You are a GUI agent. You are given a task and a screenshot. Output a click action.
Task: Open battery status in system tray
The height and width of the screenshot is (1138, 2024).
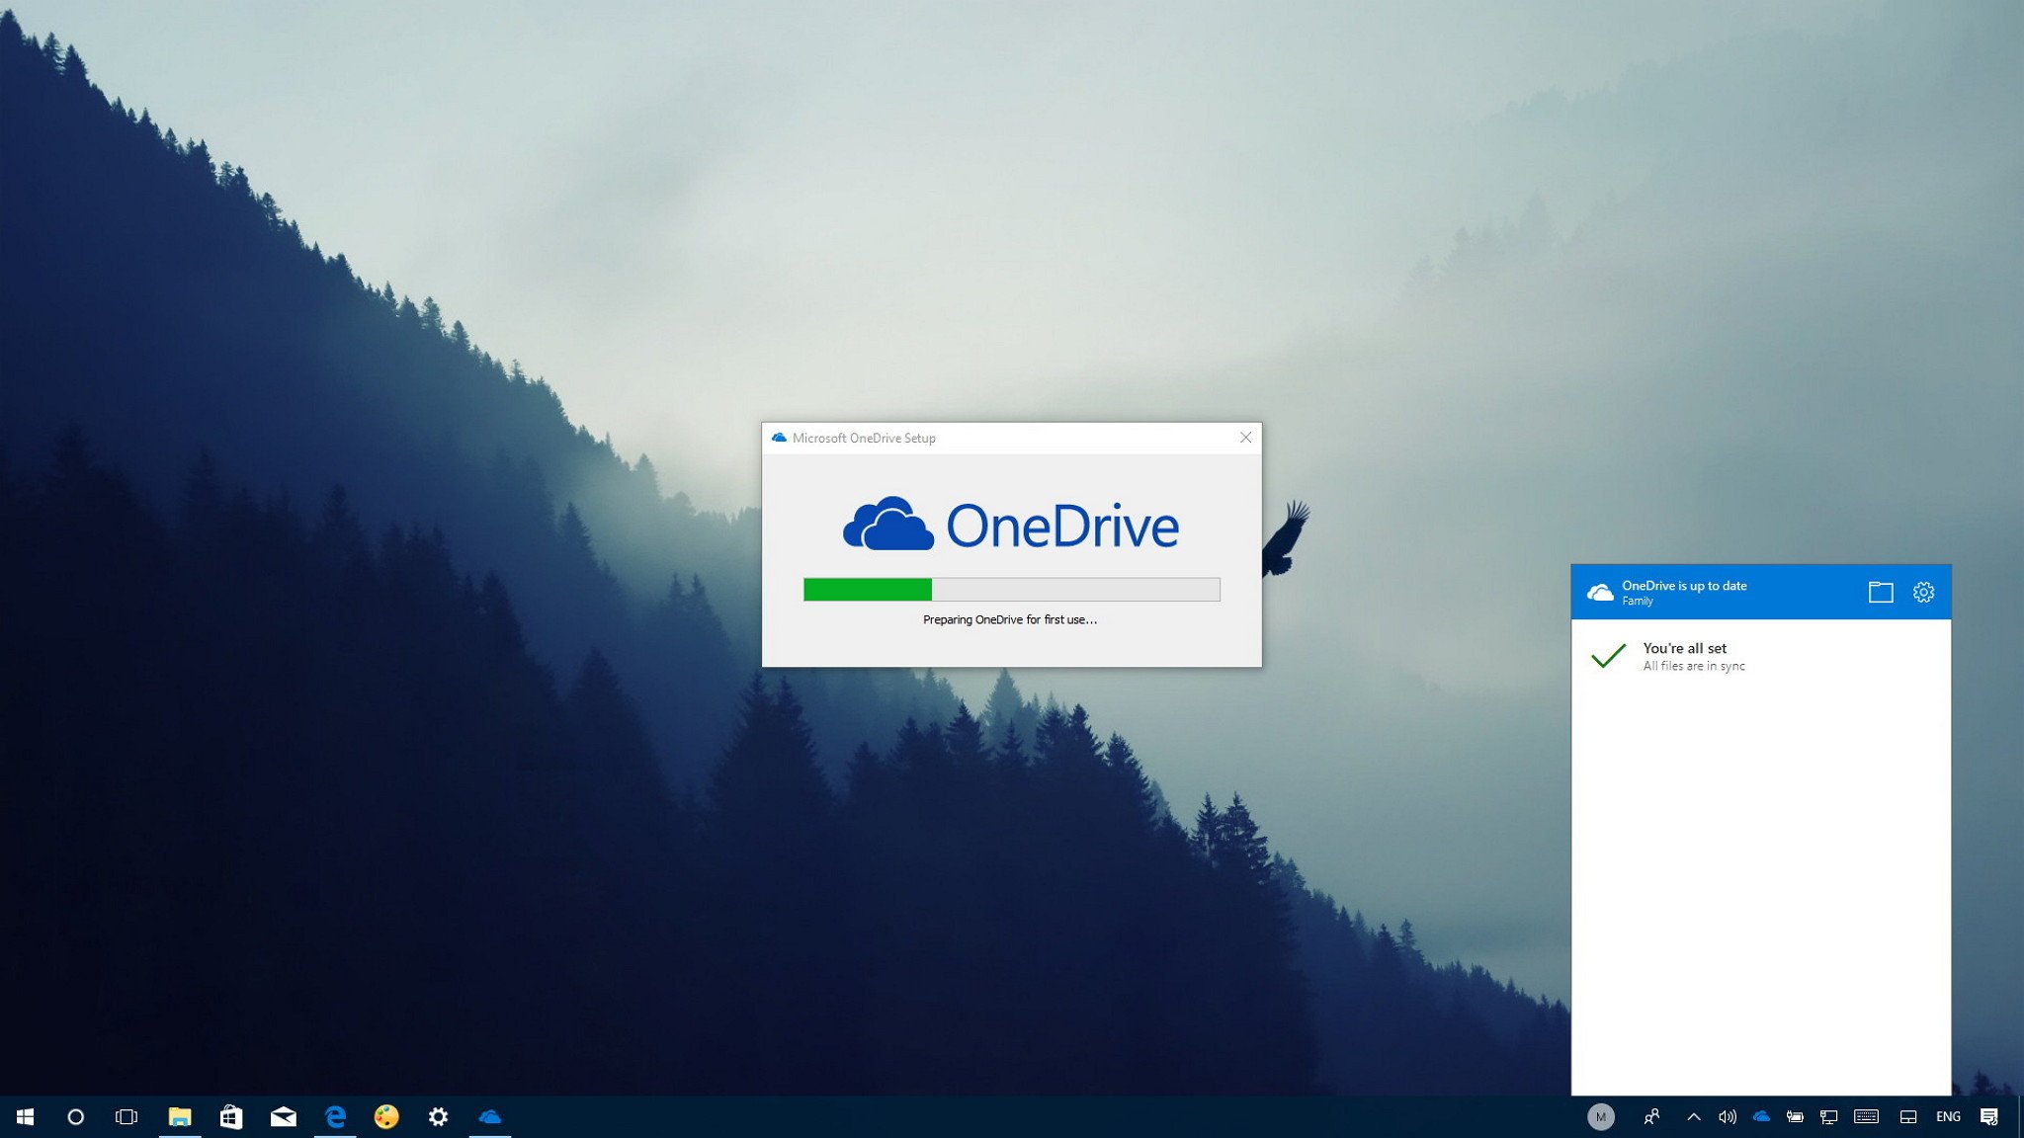click(x=1795, y=1116)
